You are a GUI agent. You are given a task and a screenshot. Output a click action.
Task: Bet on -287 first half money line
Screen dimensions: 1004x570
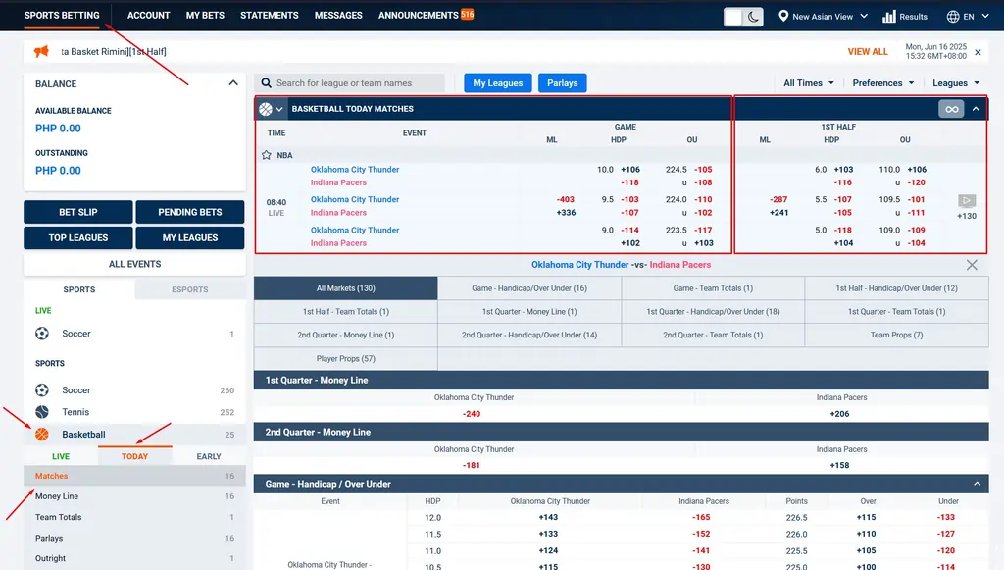(778, 199)
